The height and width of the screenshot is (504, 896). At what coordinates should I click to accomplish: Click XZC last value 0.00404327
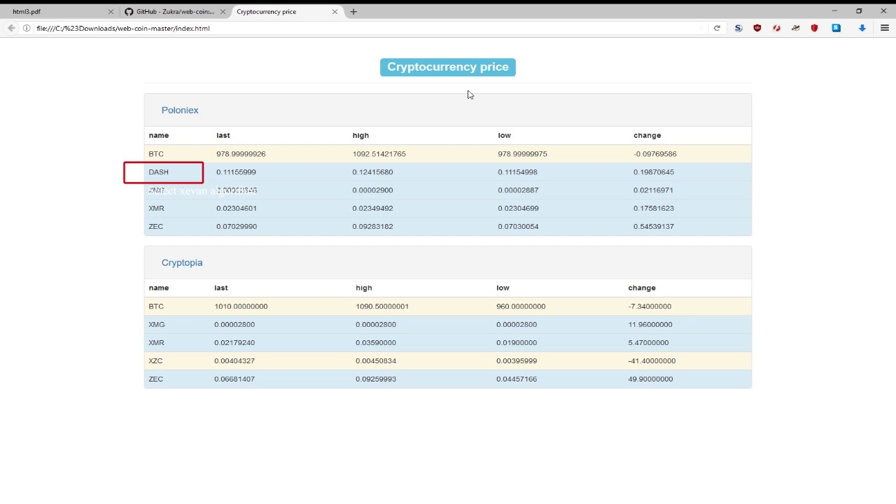[234, 361]
